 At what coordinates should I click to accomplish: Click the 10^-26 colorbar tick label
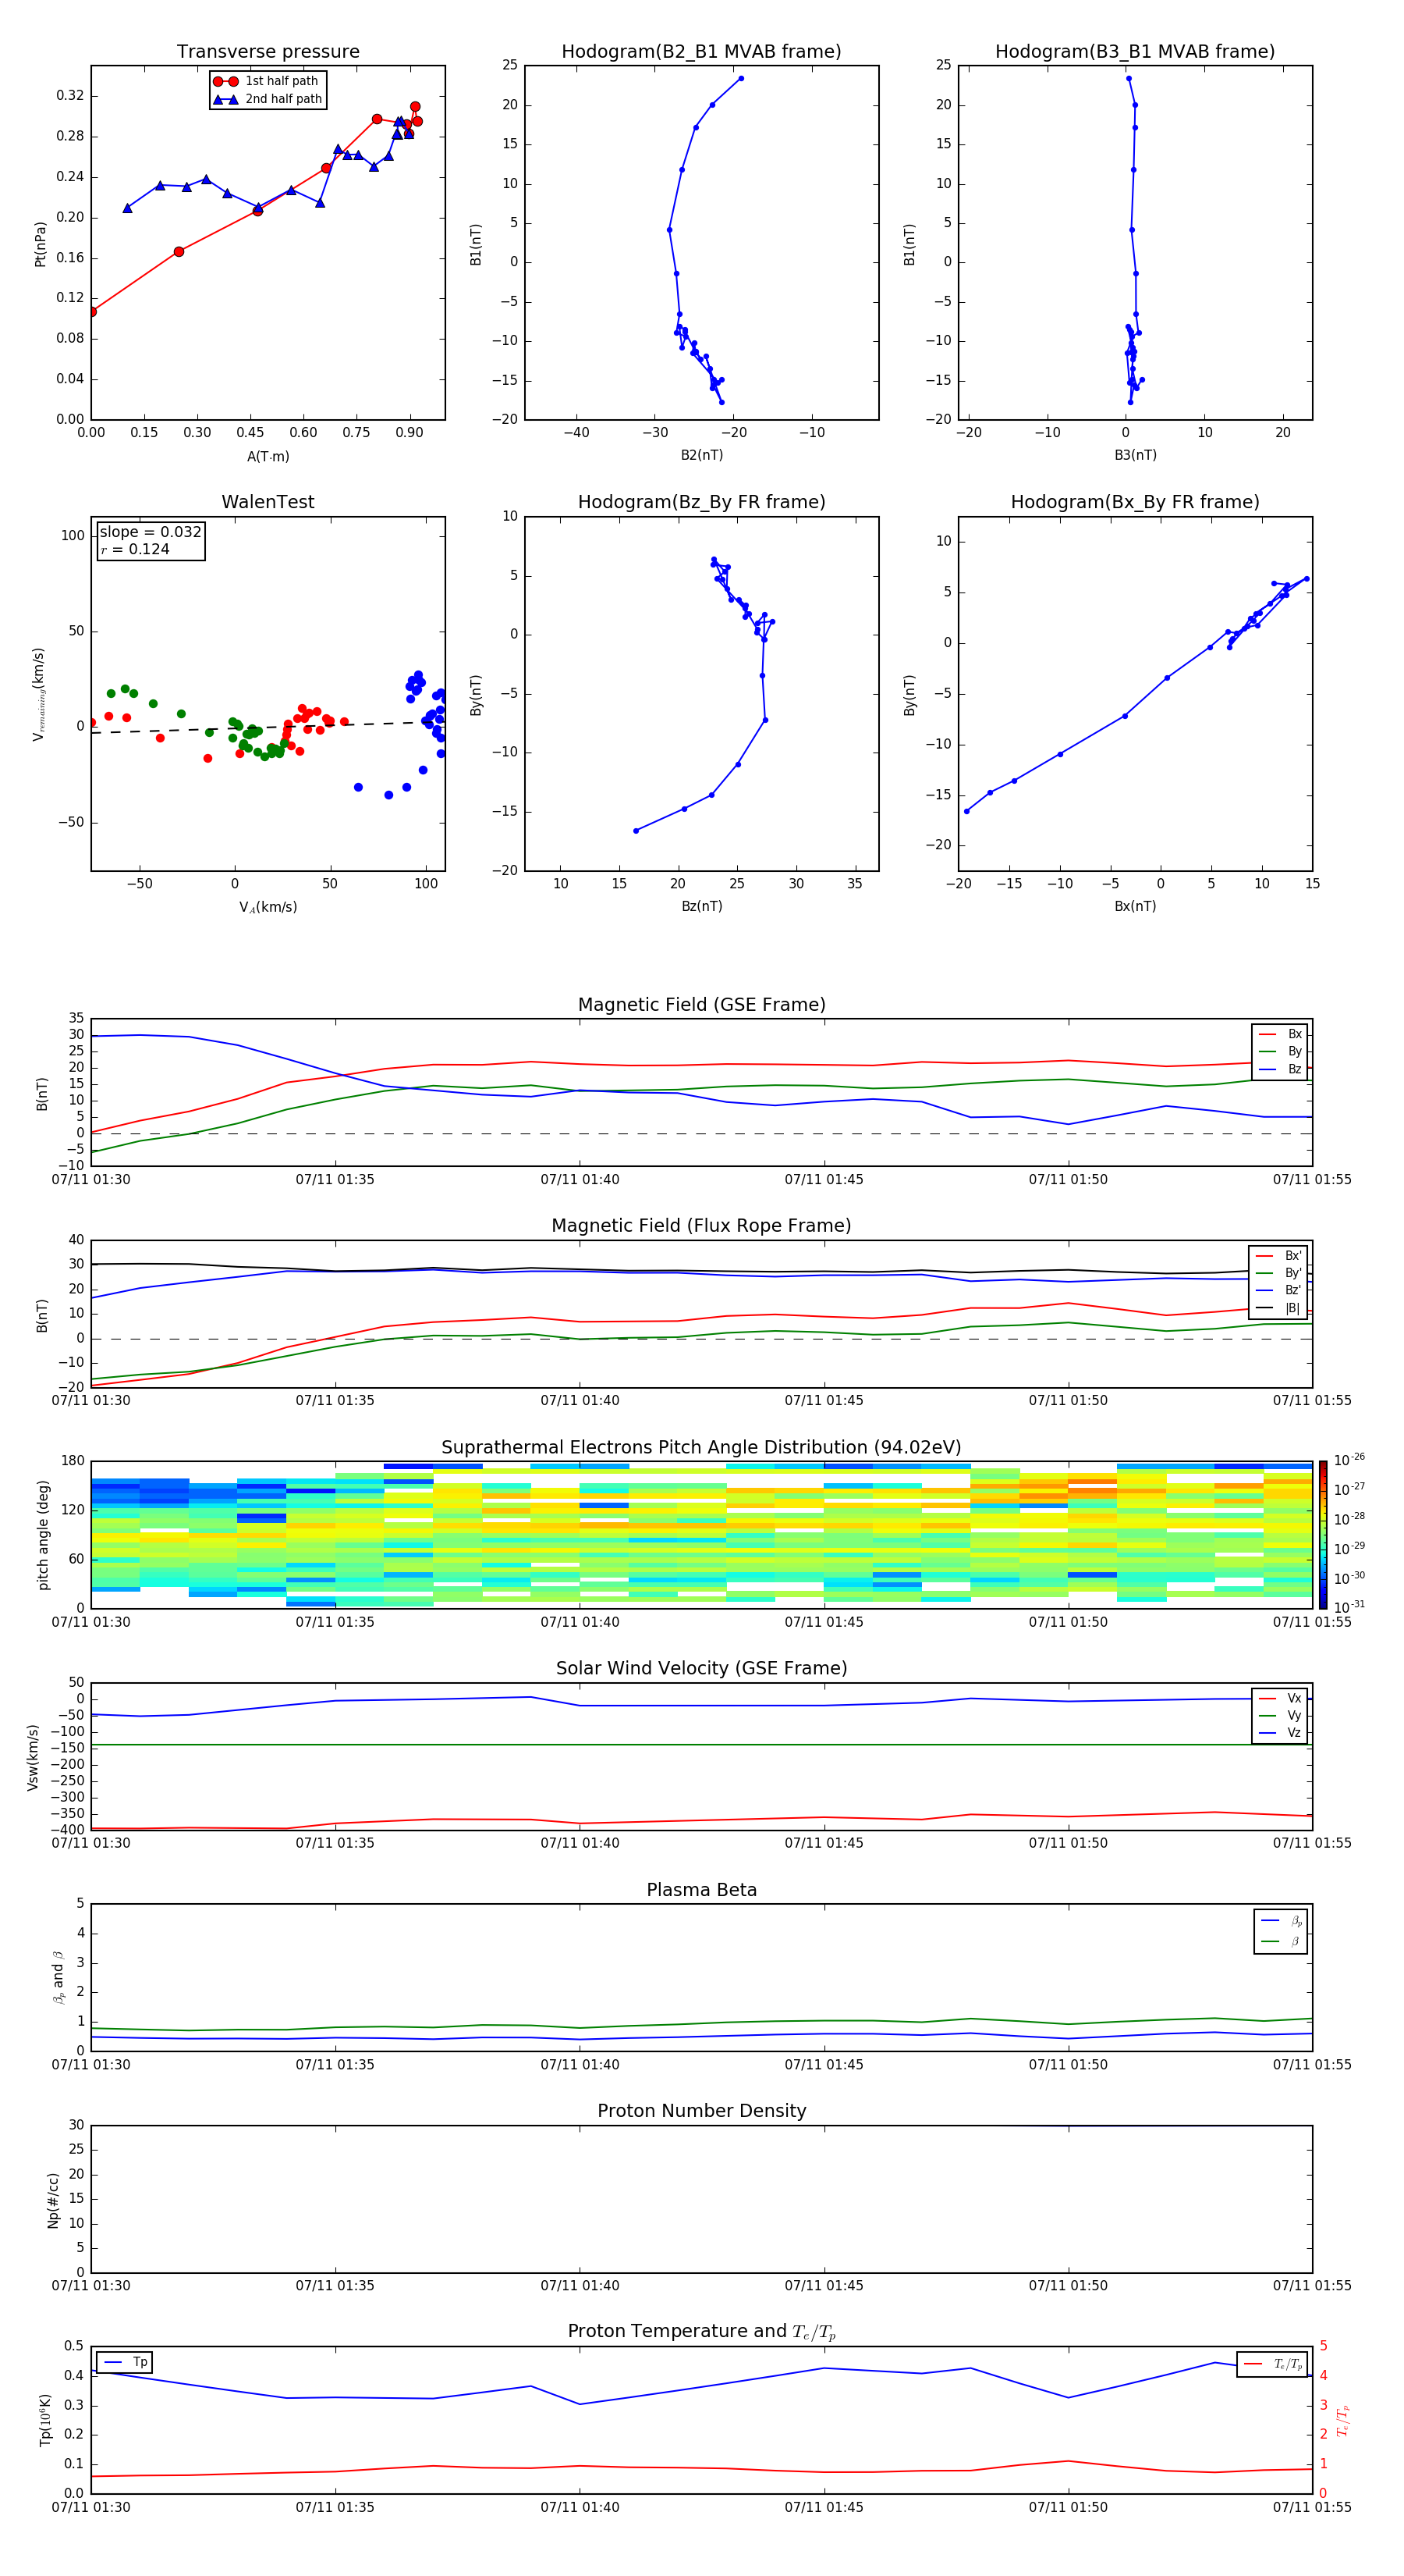(x=1349, y=1460)
